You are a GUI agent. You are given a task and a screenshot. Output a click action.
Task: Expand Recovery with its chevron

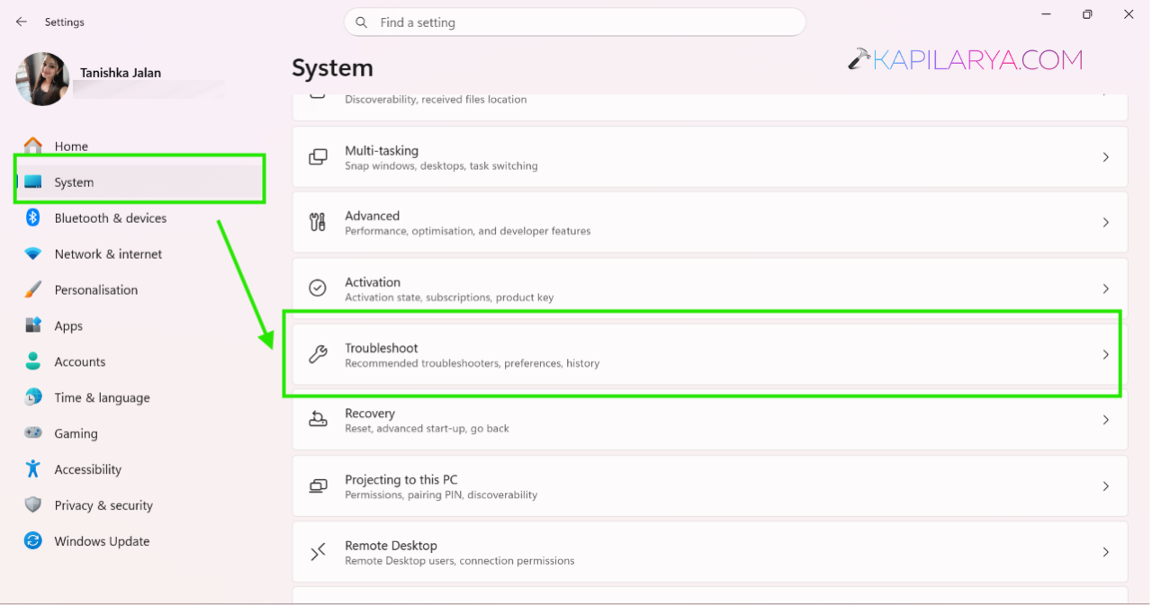(1106, 420)
